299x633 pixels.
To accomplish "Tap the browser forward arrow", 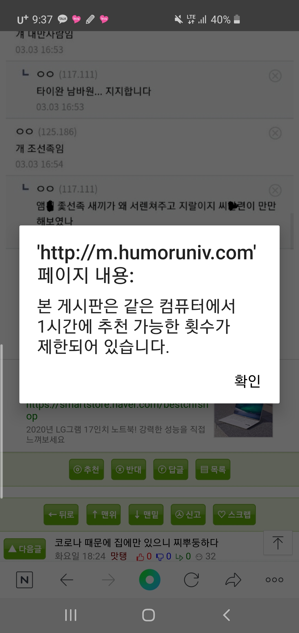I will tap(108, 580).
